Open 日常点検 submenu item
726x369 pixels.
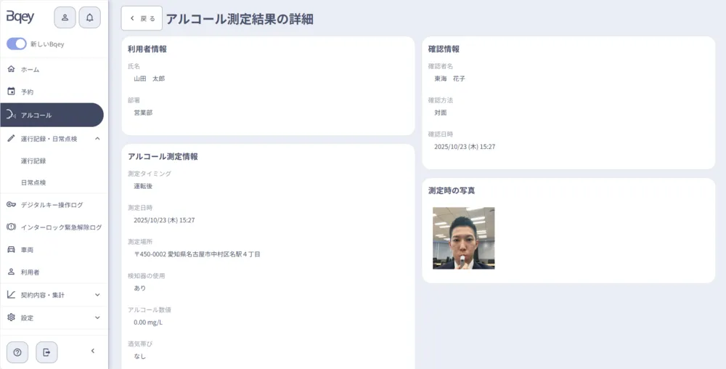point(33,182)
